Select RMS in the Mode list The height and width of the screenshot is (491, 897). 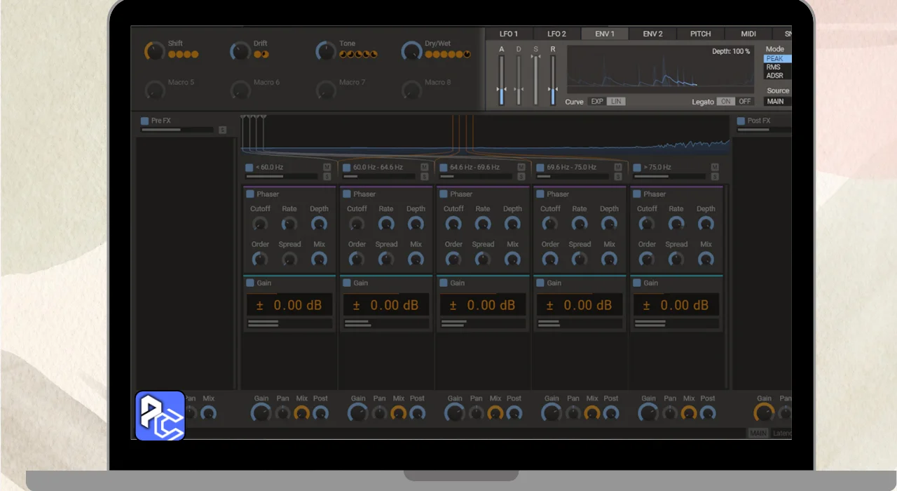774,67
